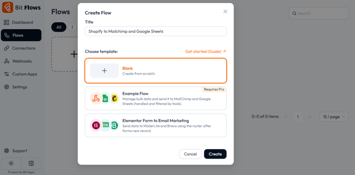
Task: Click the flow Title input field
Action: click(x=155, y=31)
